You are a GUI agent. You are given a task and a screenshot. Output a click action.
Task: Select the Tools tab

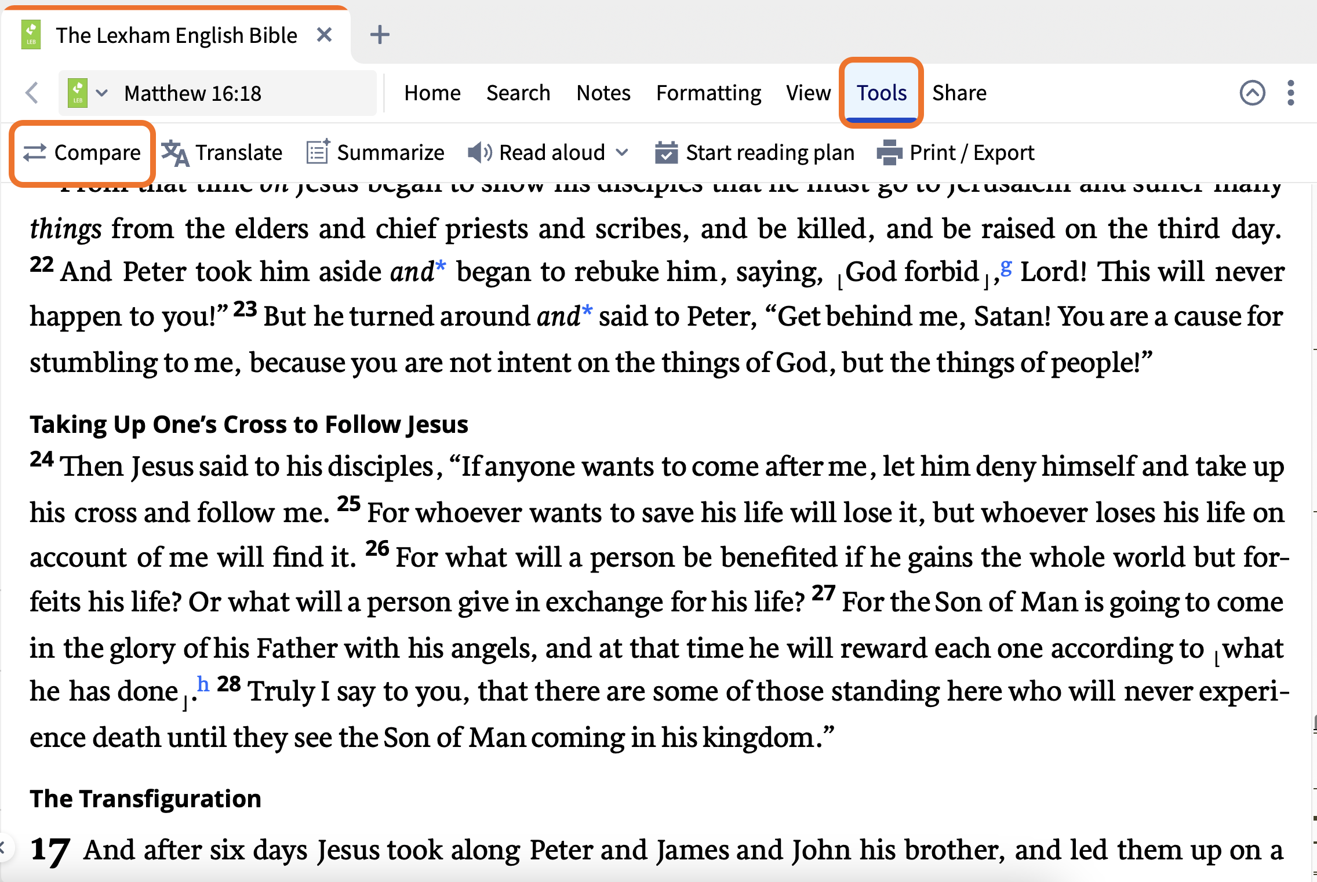(882, 93)
